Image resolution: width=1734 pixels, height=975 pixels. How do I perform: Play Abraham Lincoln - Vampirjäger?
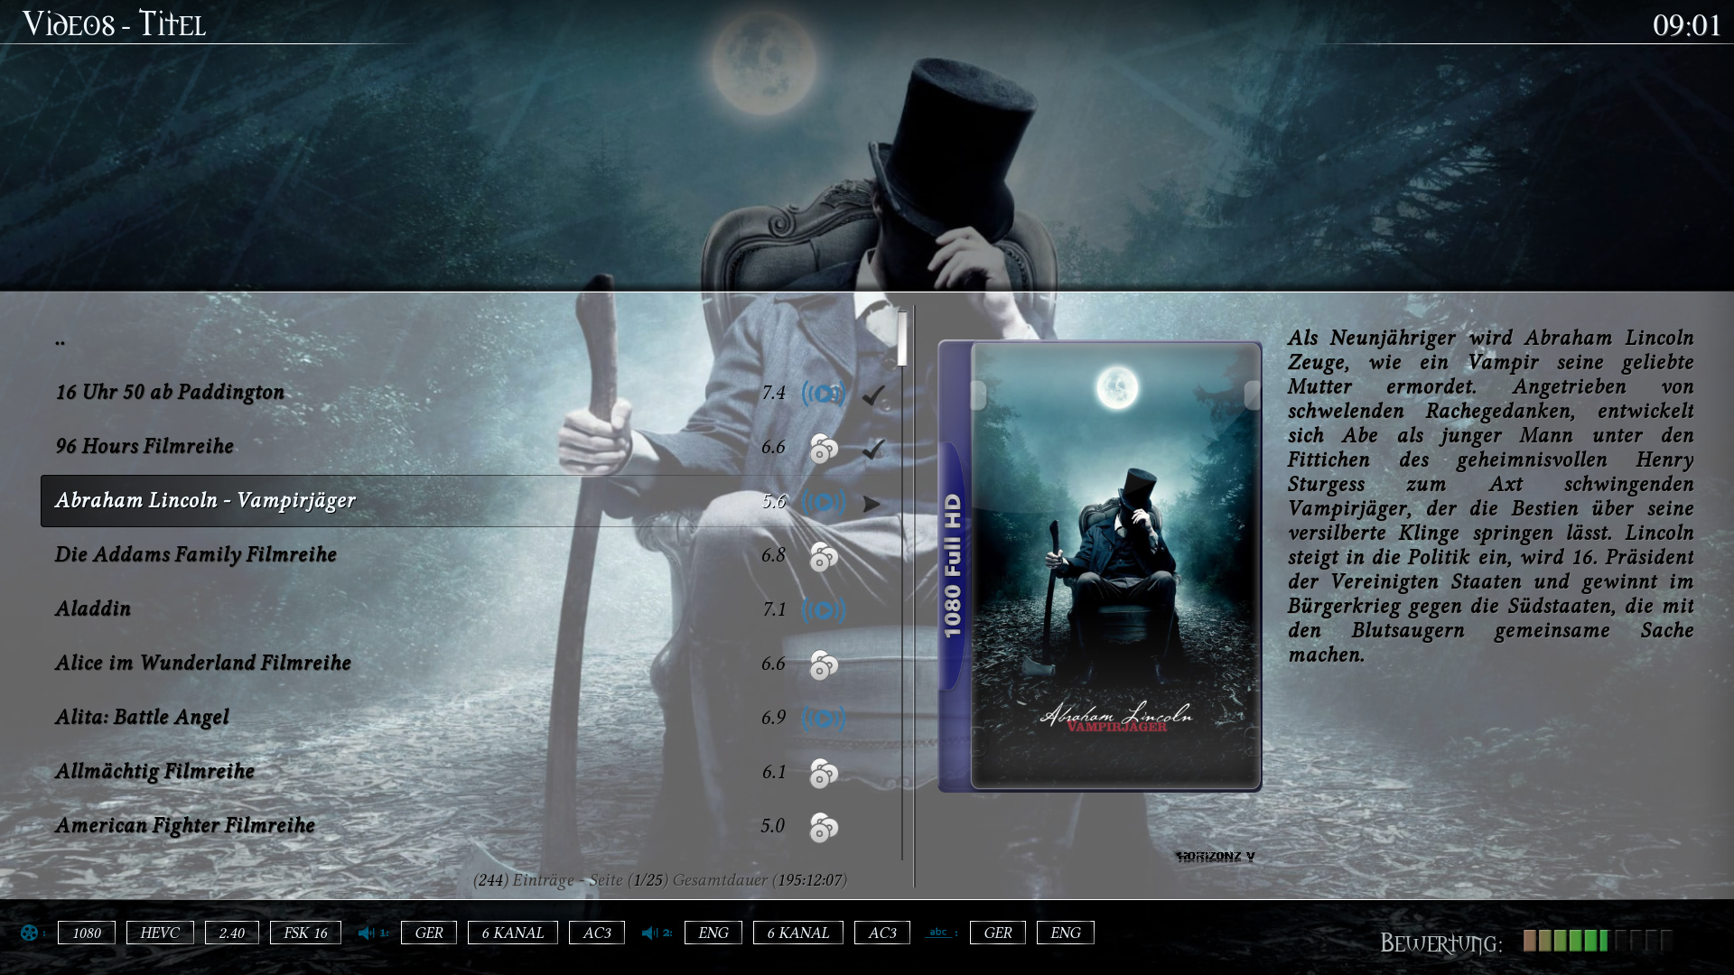tap(471, 501)
